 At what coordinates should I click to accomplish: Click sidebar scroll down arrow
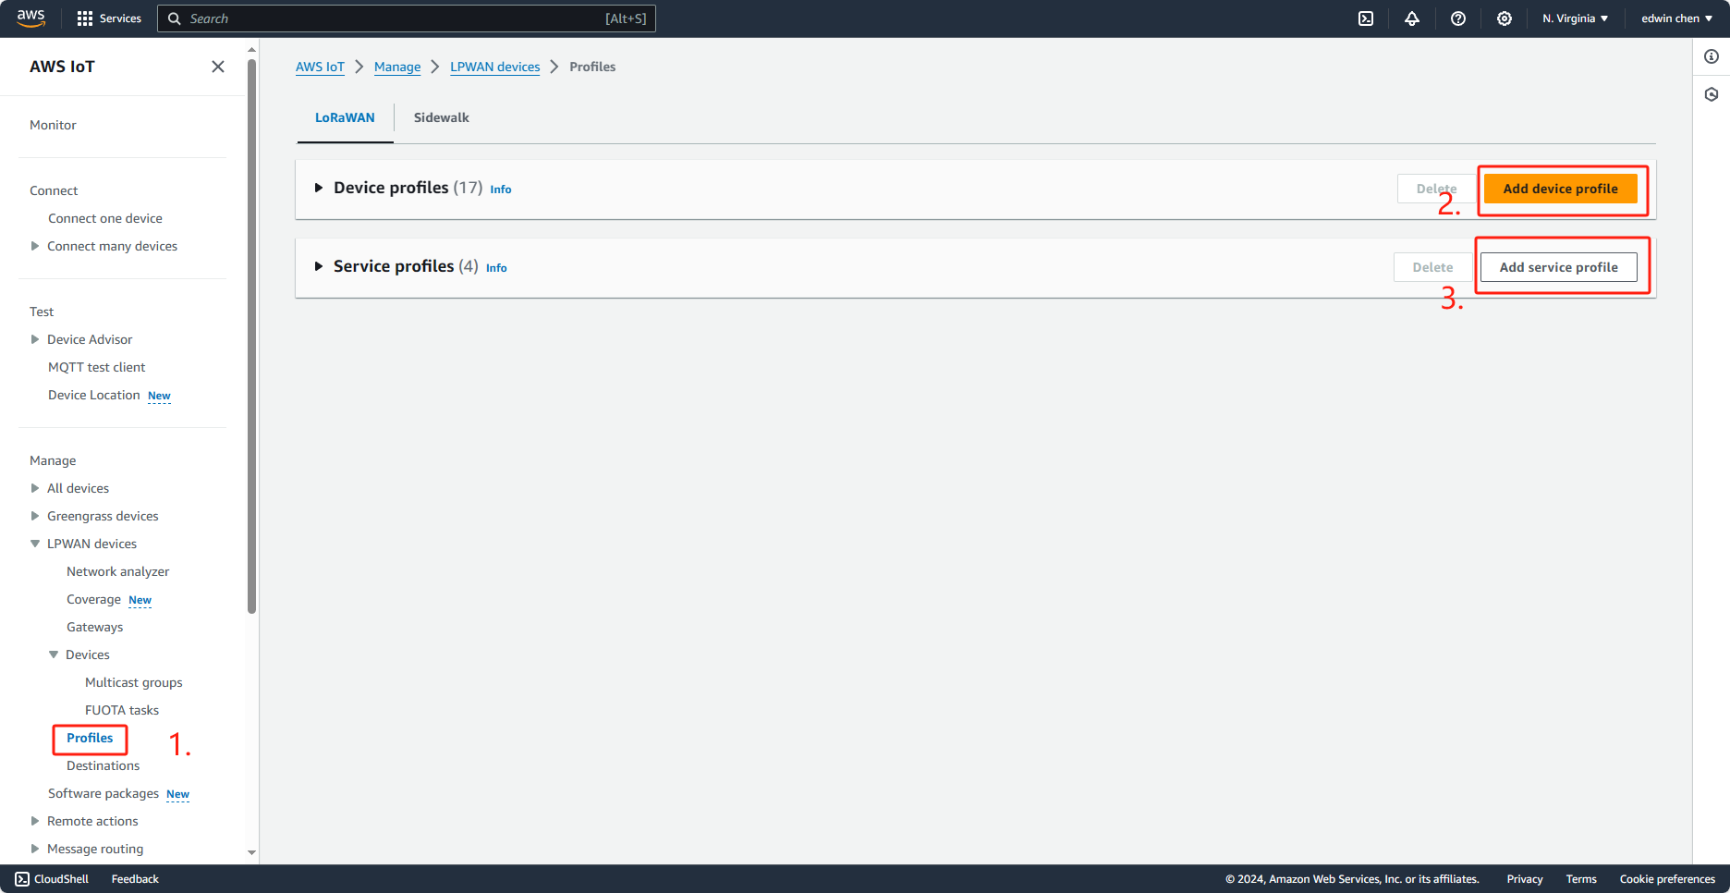251,853
